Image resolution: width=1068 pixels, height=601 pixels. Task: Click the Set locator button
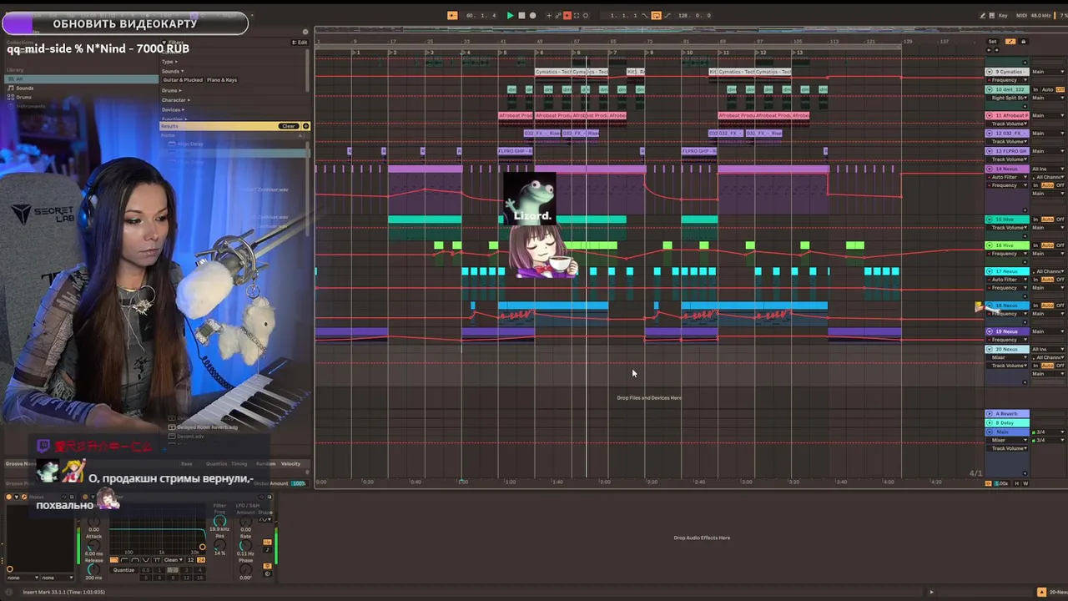[x=992, y=42]
